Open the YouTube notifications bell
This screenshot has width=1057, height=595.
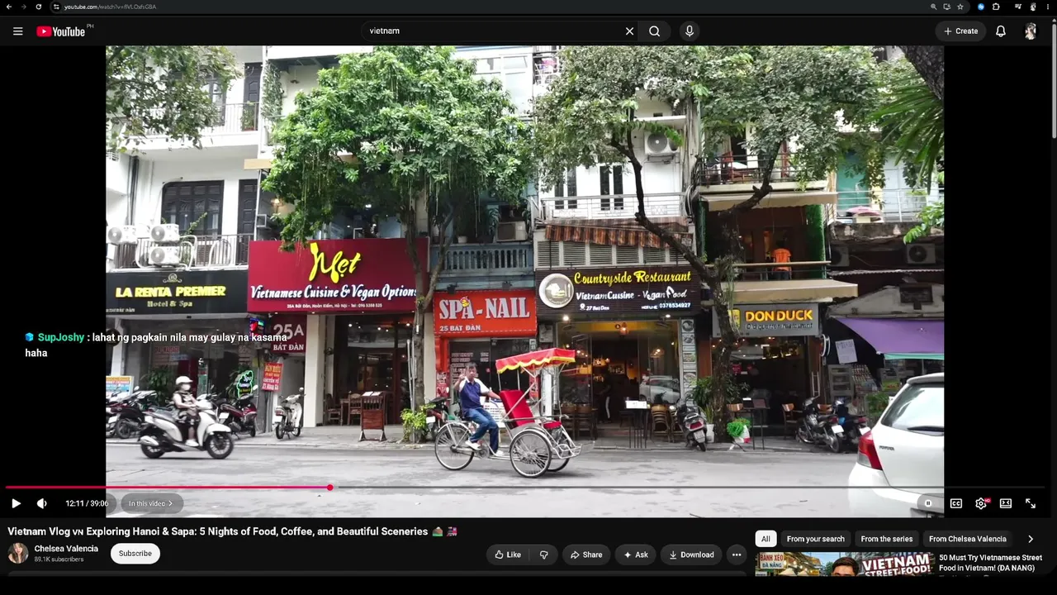point(1001,31)
